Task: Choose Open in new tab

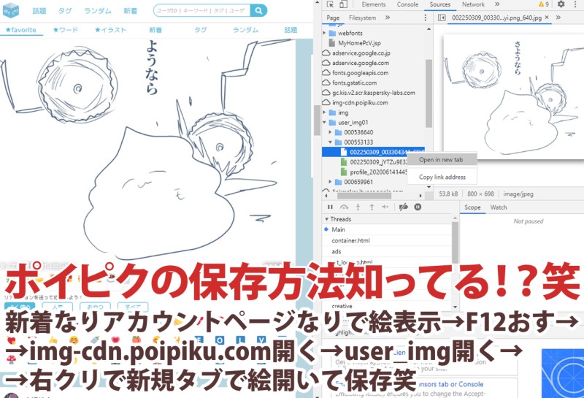Action: 442,159
